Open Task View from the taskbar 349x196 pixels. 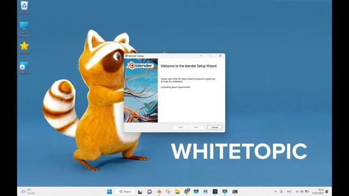click(140, 192)
